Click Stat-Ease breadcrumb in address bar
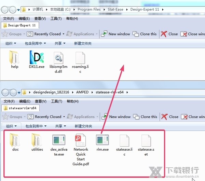 tap(115, 10)
